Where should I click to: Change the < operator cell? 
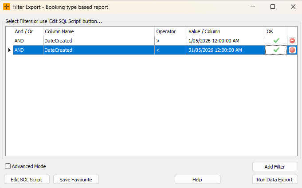pos(171,50)
